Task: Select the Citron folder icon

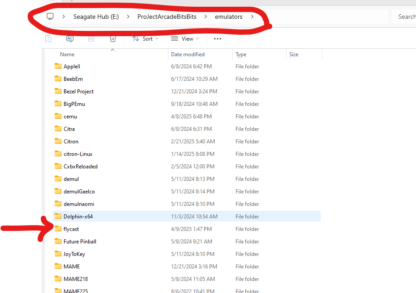Action: 58,141
